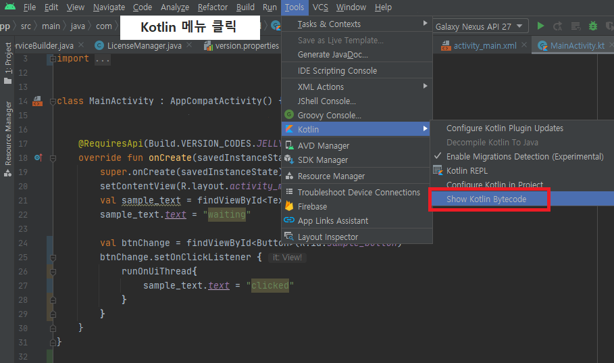The image size is (614, 363).
Task: Click the toolbar icon left of the debug bug
Action: coord(575,26)
